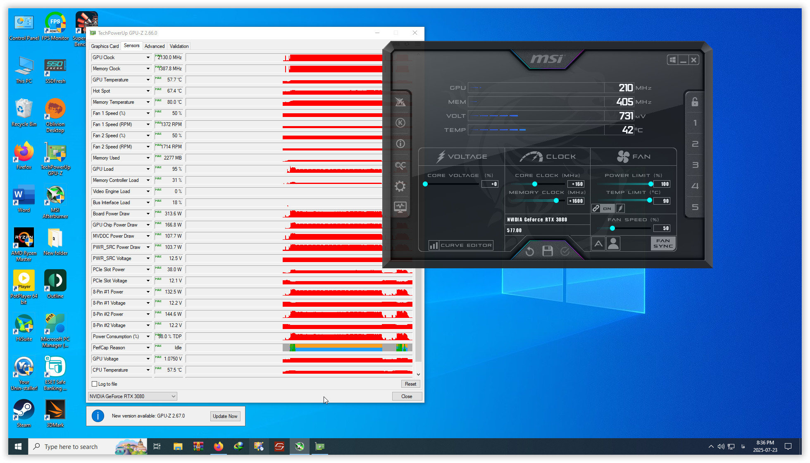Open the information icon in Afterburner sidebar
Viewport: 810px width, 463px height.
pyautogui.click(x=400, y=144)
